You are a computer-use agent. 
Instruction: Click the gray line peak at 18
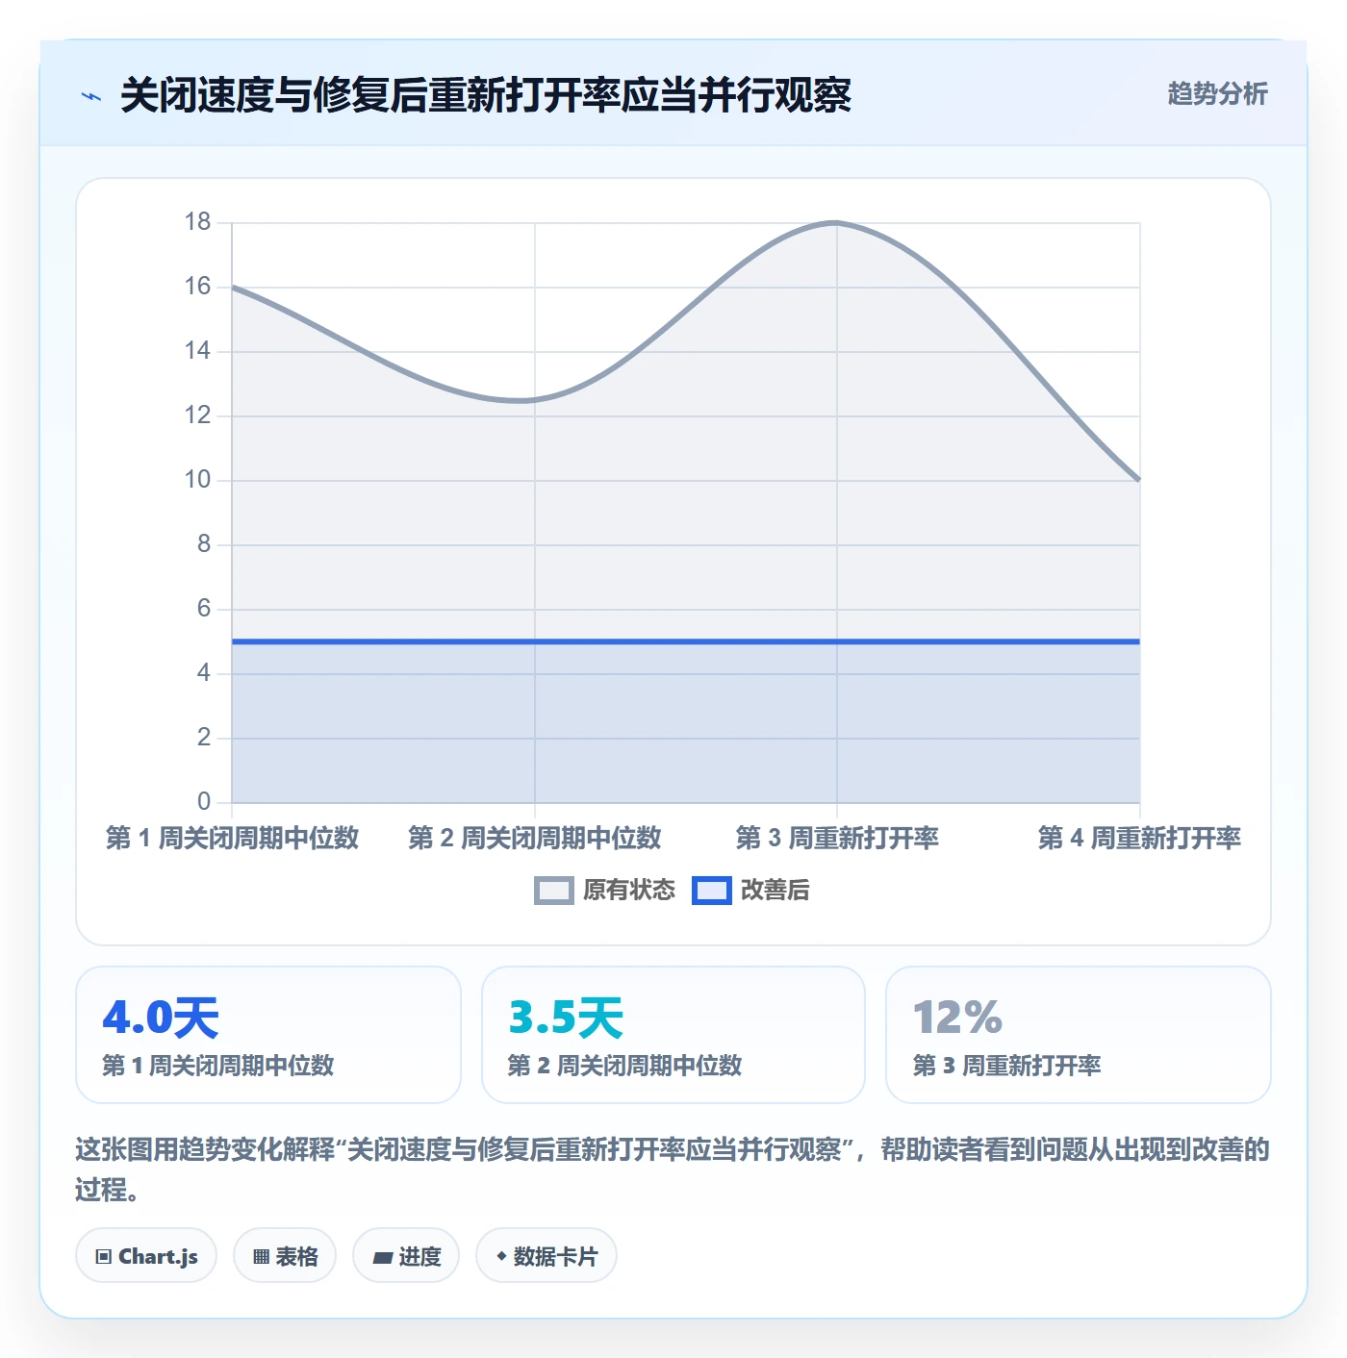tap(835, 223)
